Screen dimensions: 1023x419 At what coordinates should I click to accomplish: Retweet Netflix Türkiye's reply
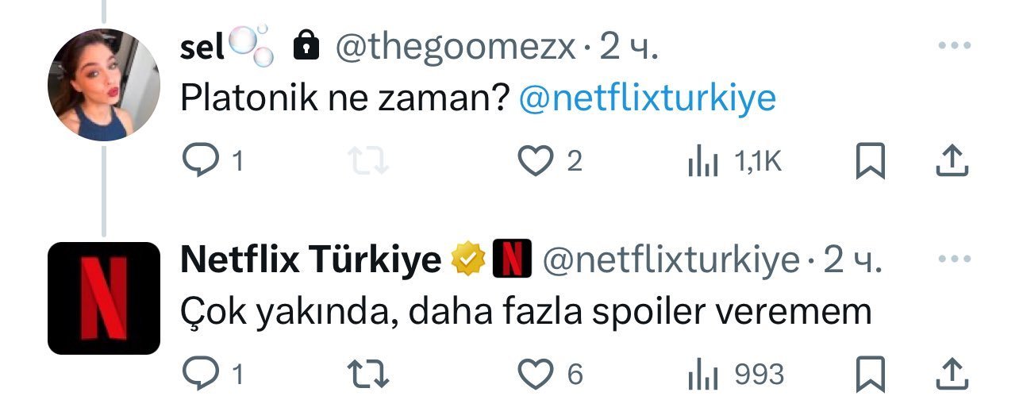pyautogui.click(x=369, y=374)
